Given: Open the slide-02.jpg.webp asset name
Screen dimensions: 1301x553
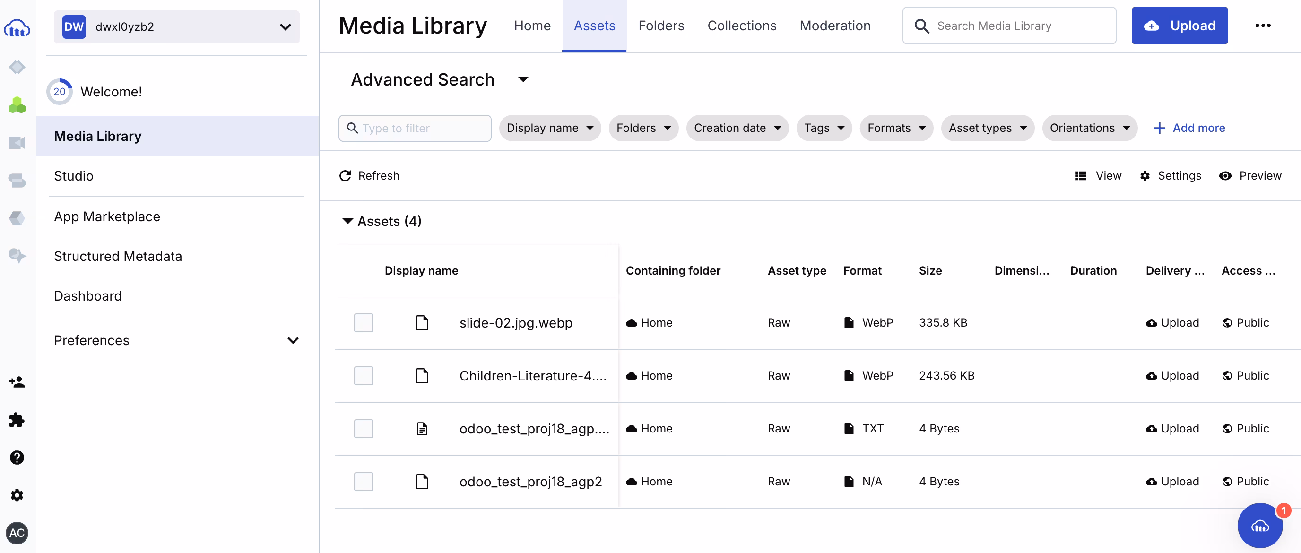Looking at the screenshot, I should 516,323.
